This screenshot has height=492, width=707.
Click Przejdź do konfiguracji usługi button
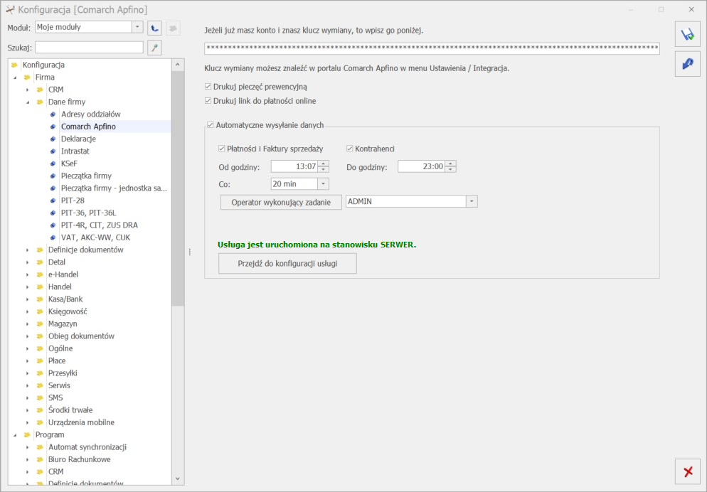point(287,264)
